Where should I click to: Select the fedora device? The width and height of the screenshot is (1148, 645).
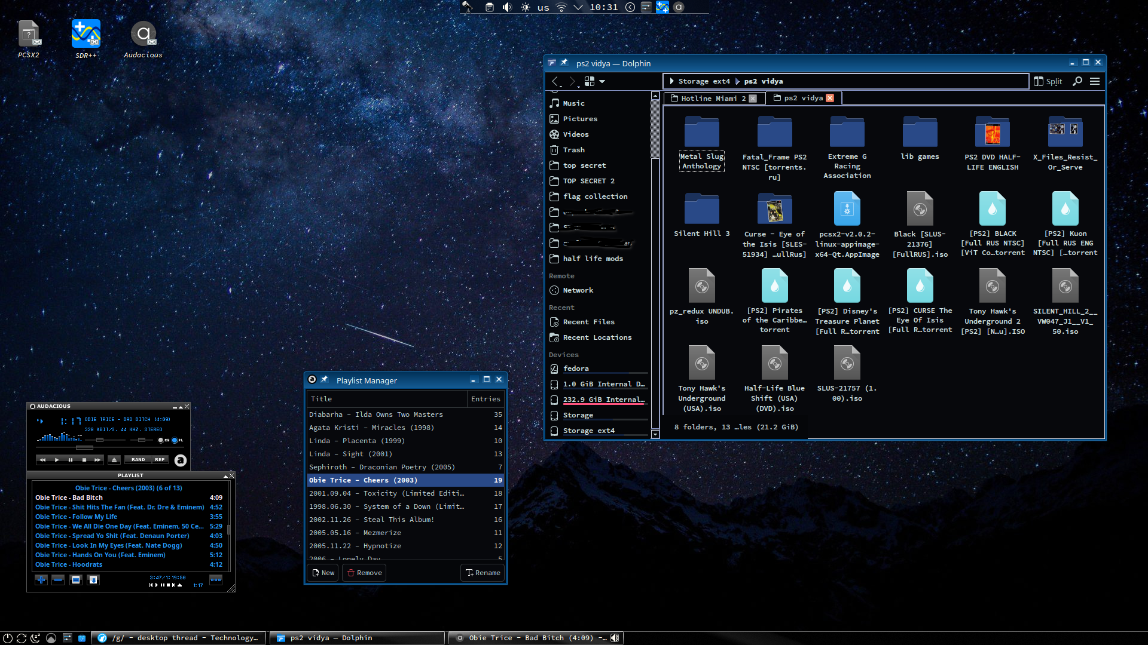click(598, 368)
